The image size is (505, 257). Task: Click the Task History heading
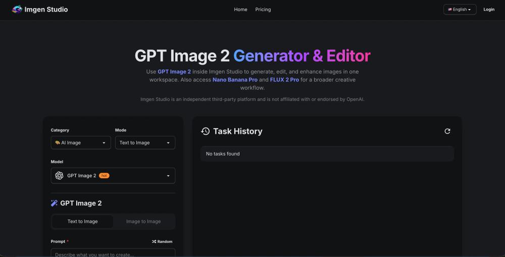pyautogui.click(x=238, y=131)
